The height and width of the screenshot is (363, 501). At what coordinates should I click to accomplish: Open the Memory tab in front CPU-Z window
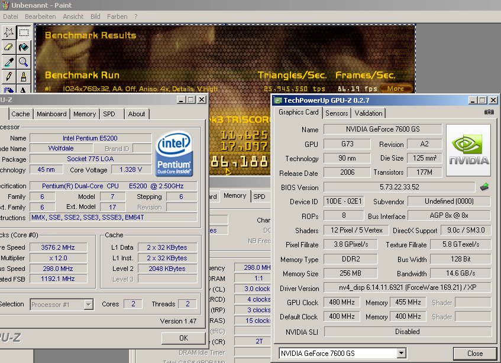85,114
